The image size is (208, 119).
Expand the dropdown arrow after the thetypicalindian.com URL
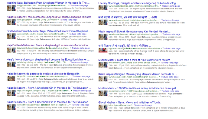click(x=69, y=5)
